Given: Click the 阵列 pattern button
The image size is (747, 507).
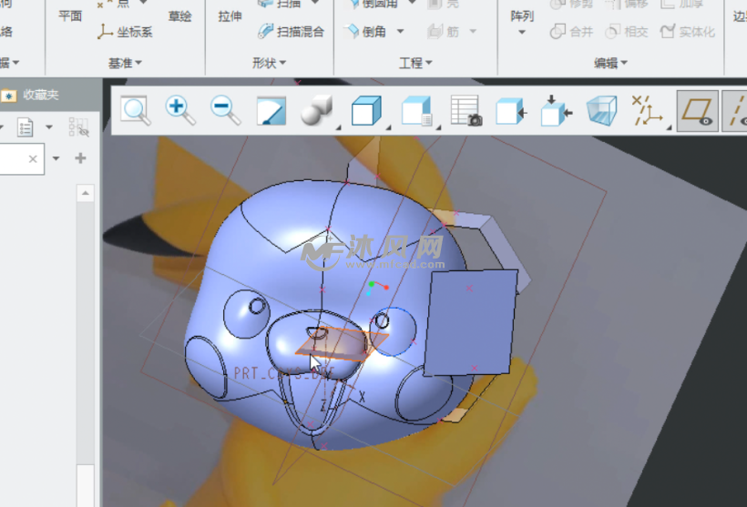Looking at the screenshot, I should (x=522, y=15).
